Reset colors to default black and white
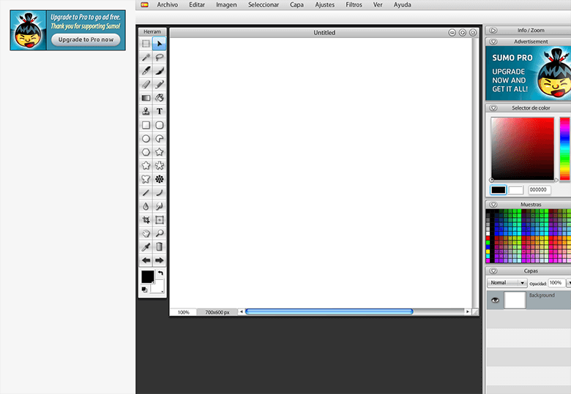This screenshot has width=571, height=394. (144, 289)
